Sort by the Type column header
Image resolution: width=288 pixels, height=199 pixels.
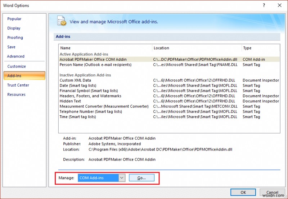[261, 48]
